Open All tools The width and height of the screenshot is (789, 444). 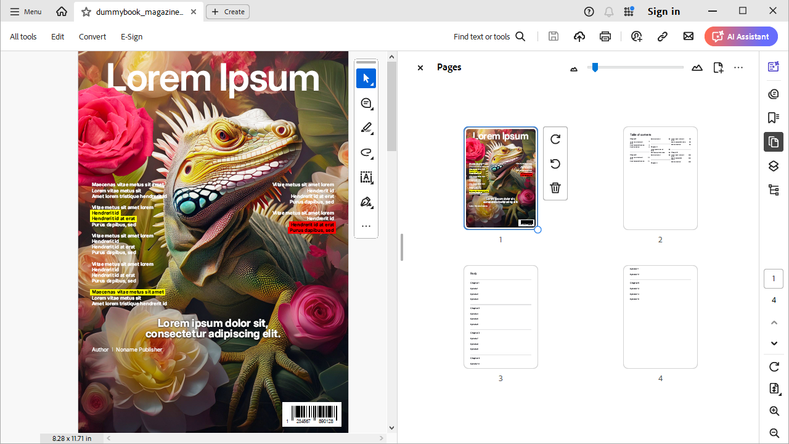[23, 36]
